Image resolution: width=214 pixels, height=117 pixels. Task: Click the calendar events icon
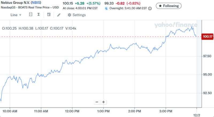[x=49, y=14]
